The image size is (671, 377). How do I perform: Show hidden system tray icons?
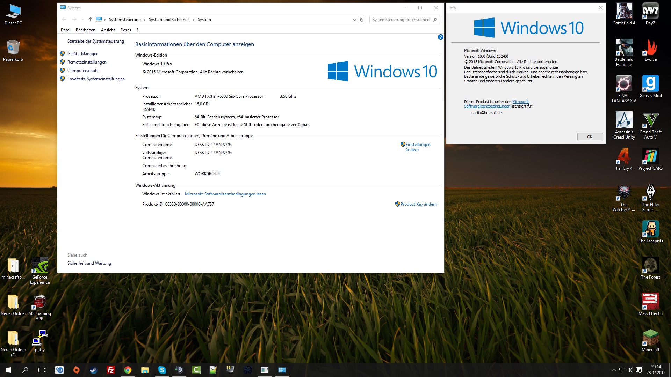[613, 370]
